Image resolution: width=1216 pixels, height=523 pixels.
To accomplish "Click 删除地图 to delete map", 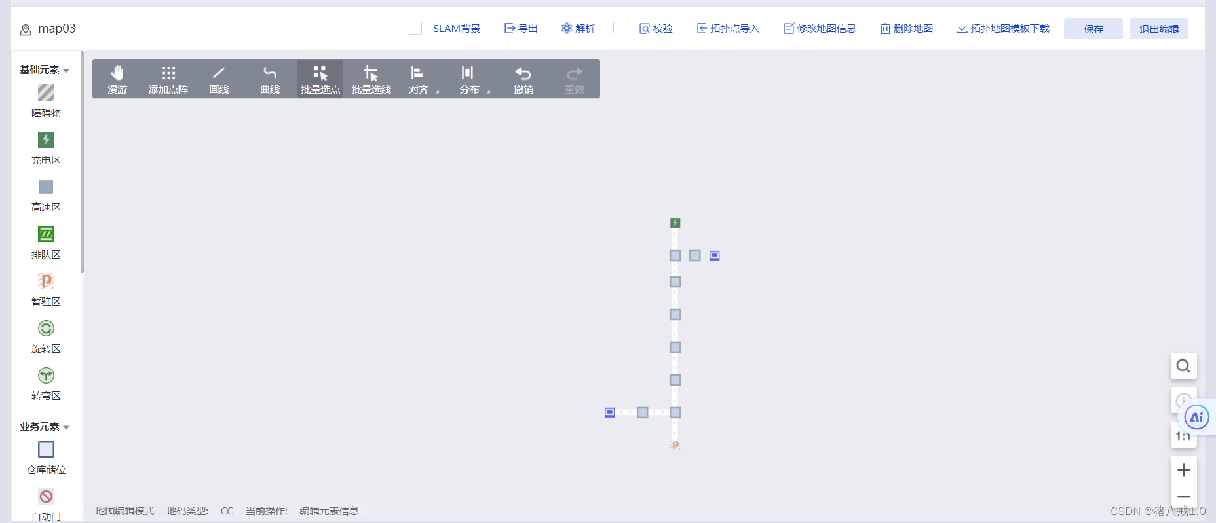I will tap(906, 28).
